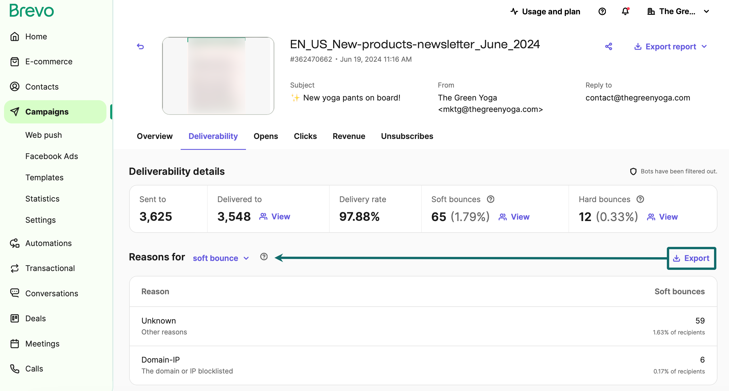
Task: Open the notifications bell
Action: pos(625,11)
